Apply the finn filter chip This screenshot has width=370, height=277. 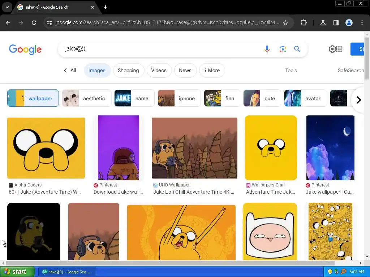222,98
